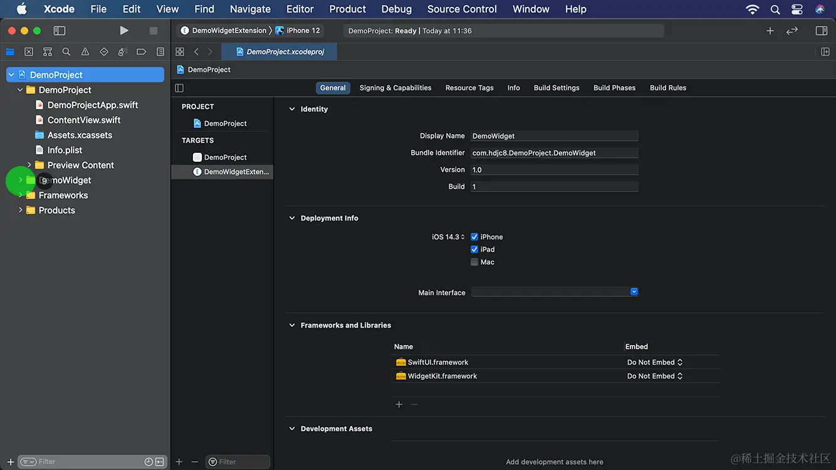The height and width of the screenshot is (470, 836).
Task: Expand the Preview Content folder
Action: [29, 165]
